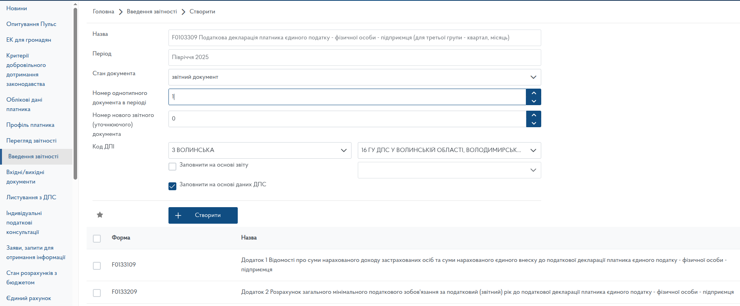The height and width of the screenshot is (306, 740).
Task: Increase the same-type document number with up arrow
Action: 533,93
